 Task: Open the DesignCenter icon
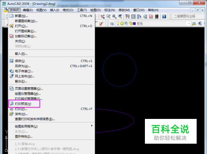133,17
